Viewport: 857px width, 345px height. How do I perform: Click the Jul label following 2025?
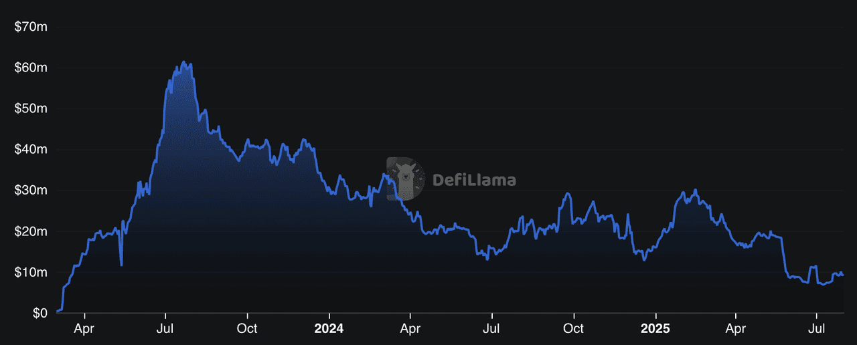816,329
